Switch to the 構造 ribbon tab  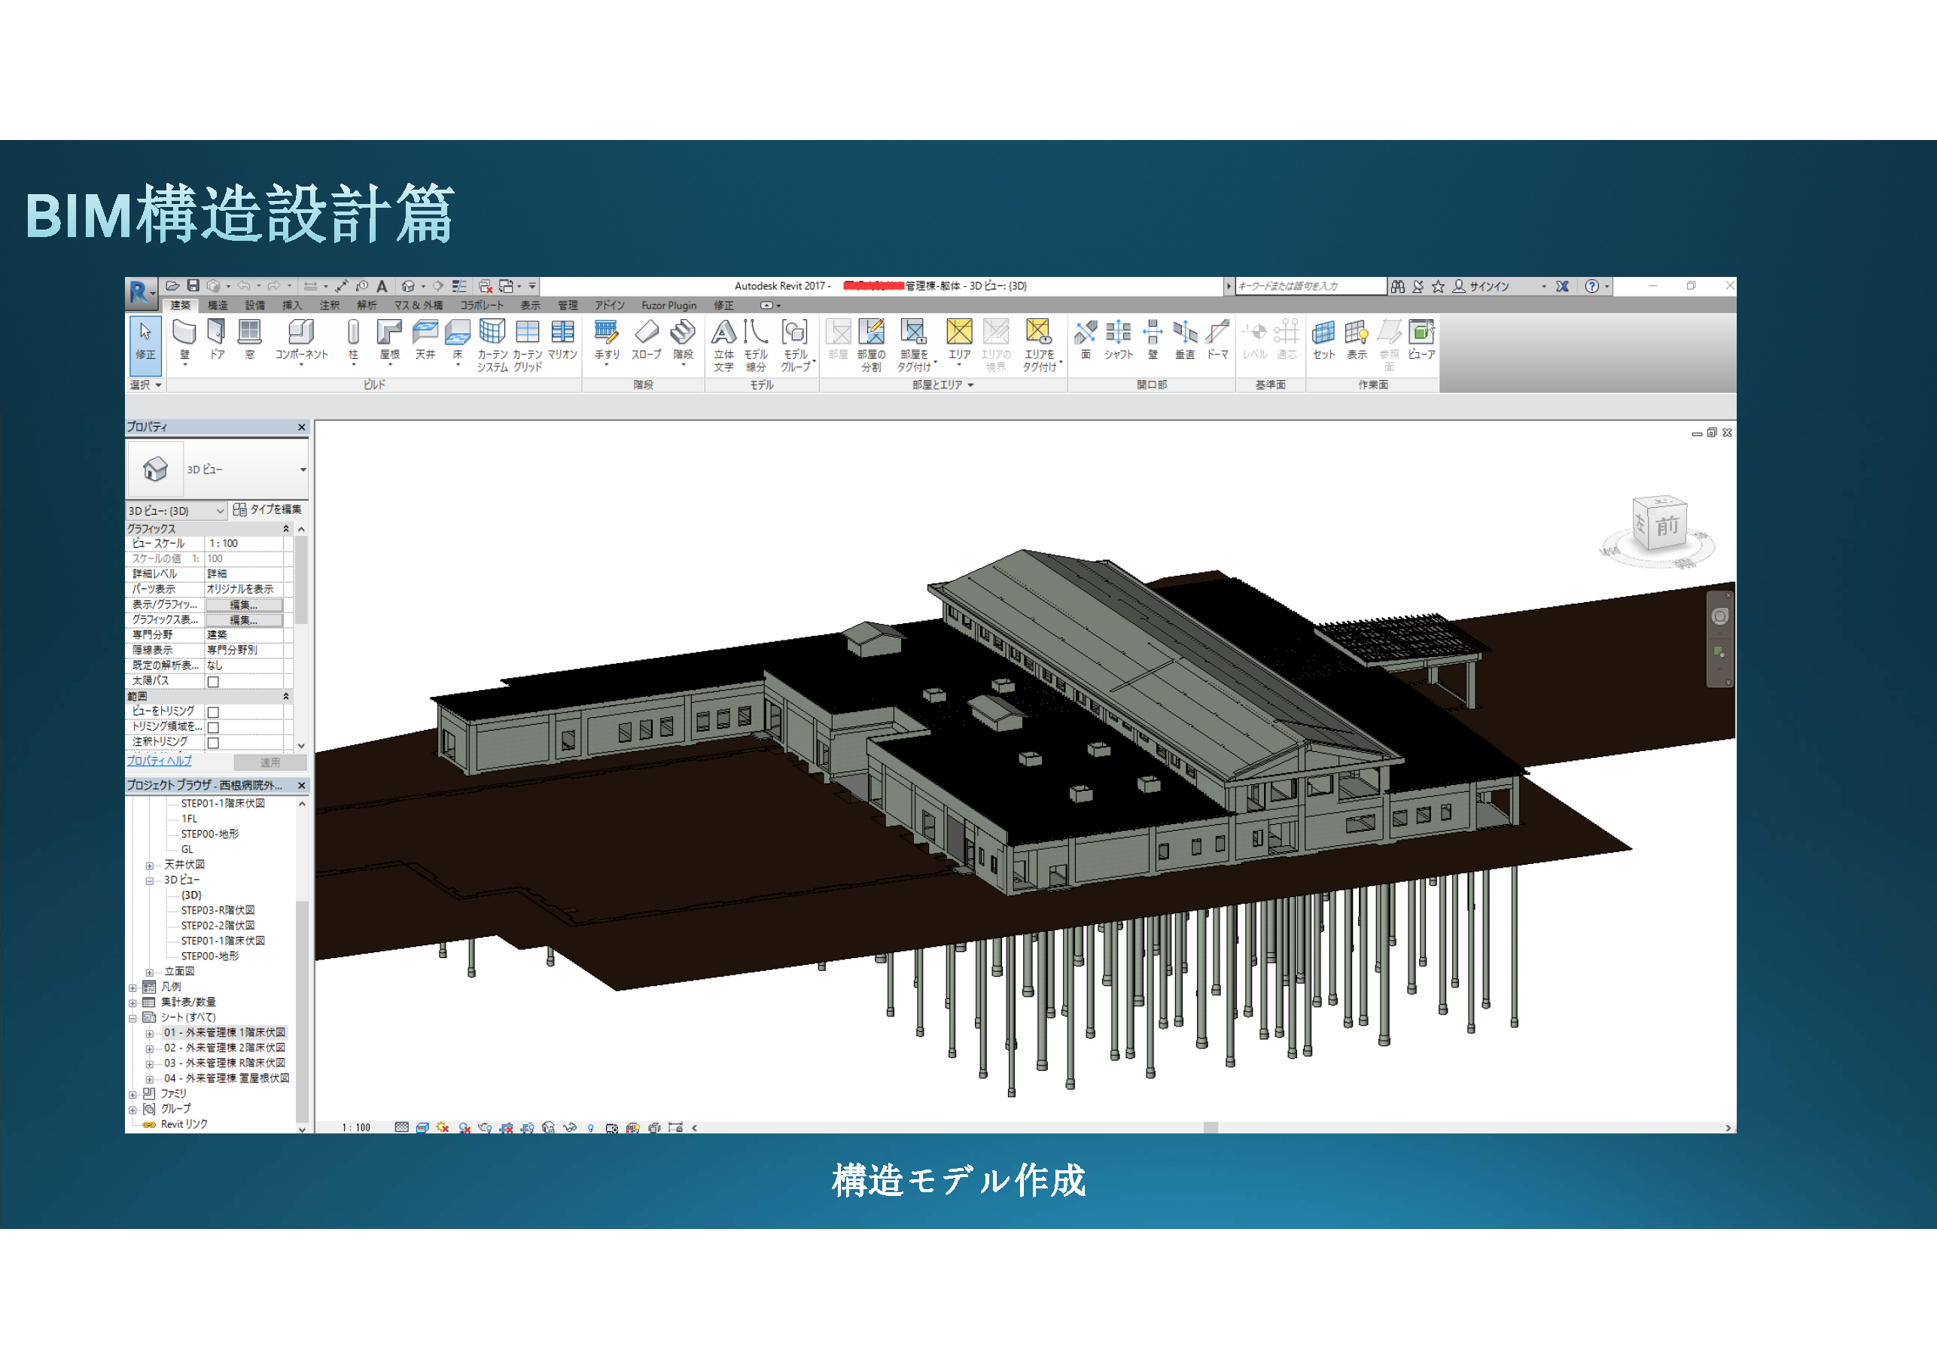click(x=218, y=306)
